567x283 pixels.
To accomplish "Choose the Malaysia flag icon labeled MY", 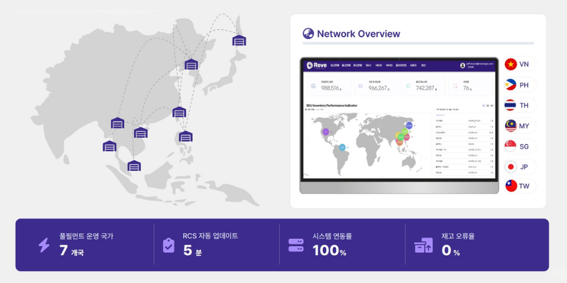I will [511, 126].
